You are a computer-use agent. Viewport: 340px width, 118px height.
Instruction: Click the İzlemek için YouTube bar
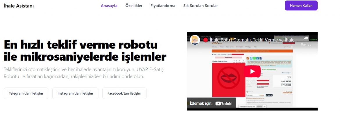pyautogui.click(x=211, y=104)
